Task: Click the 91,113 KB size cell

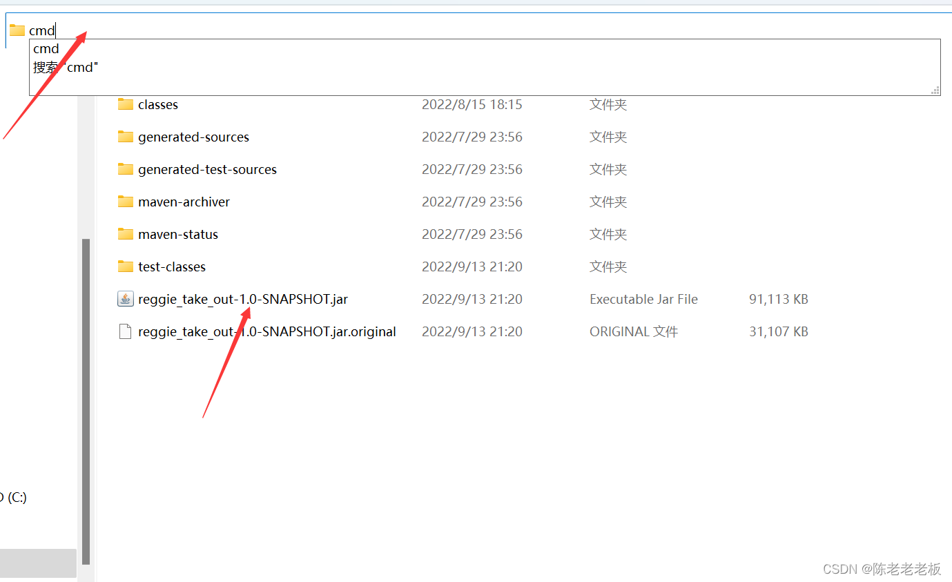Action: 779,300
